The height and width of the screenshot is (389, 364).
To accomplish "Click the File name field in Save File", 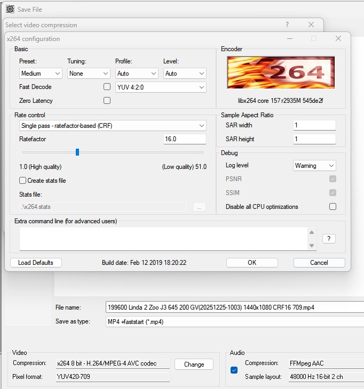I will (x=235, y=307).
